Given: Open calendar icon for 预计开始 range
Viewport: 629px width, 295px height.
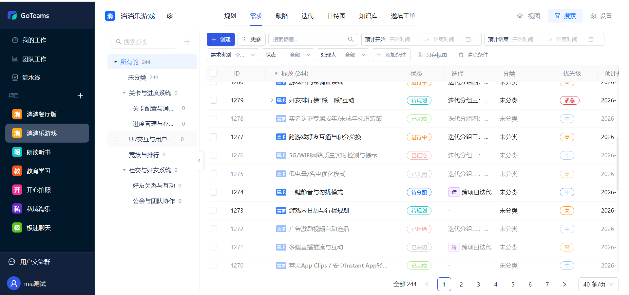Looking at the screenshot, I should point(468,39).
